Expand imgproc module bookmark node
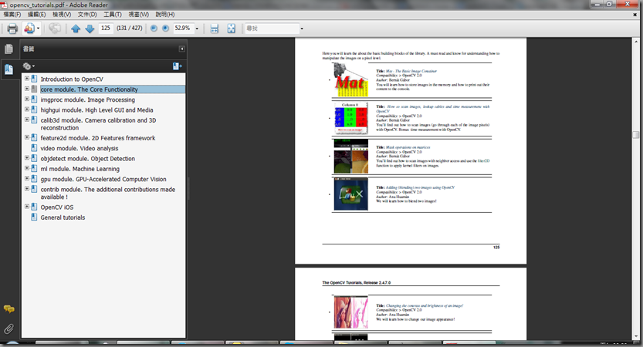This screenshot has height=347, width=643. click(27, 99)
